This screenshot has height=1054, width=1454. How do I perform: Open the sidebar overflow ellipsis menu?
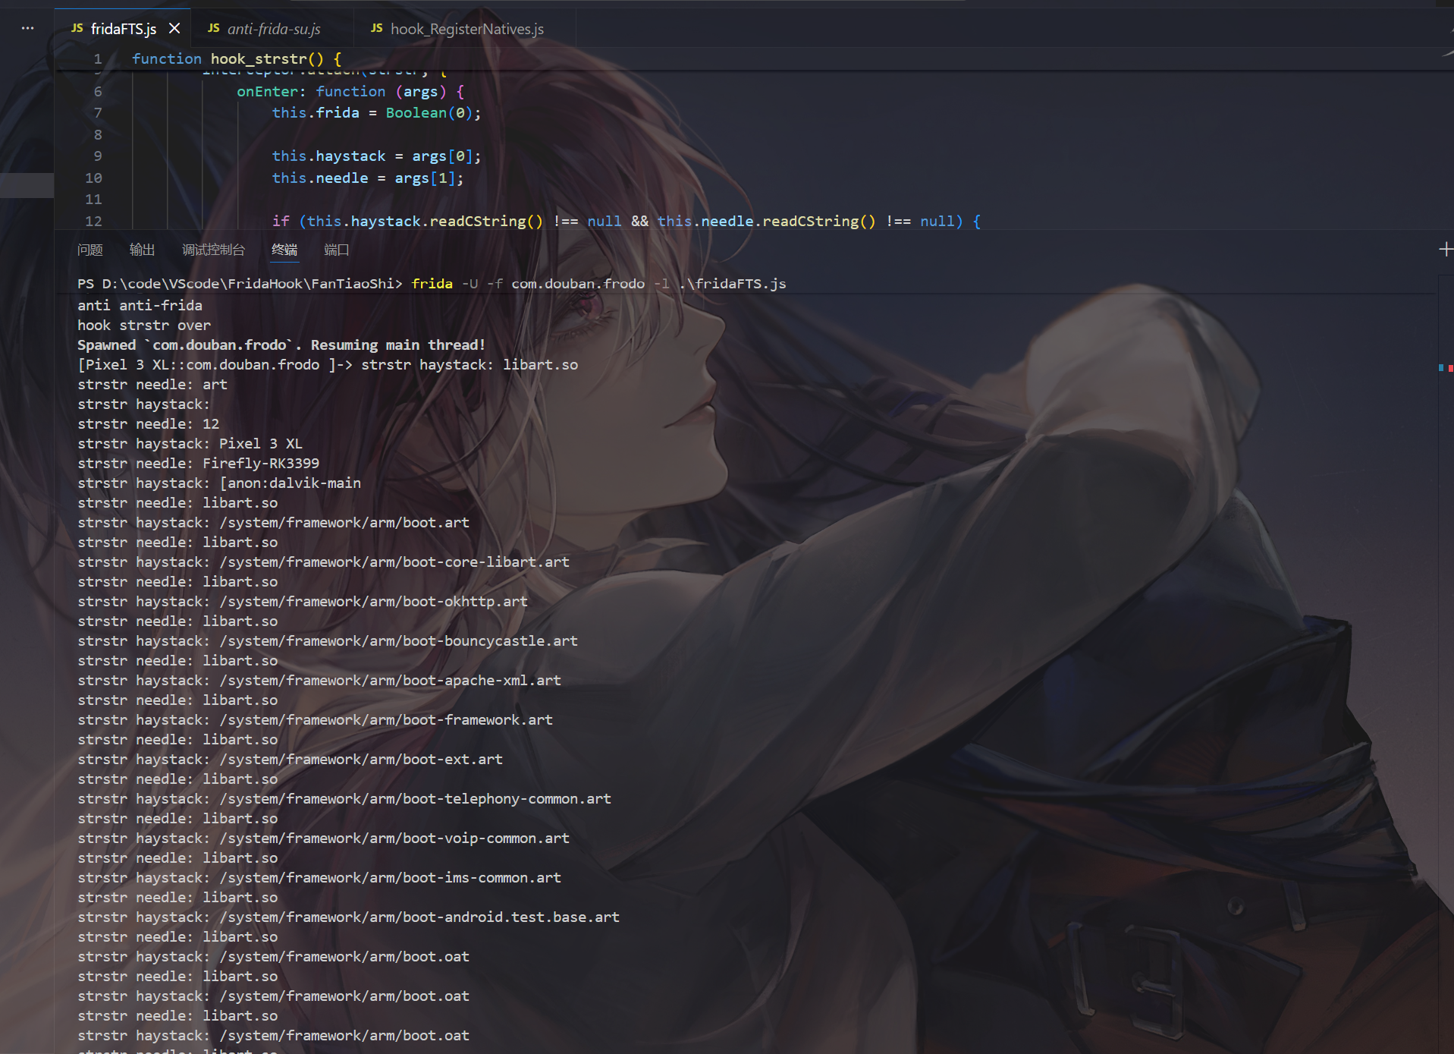(28, 28)
